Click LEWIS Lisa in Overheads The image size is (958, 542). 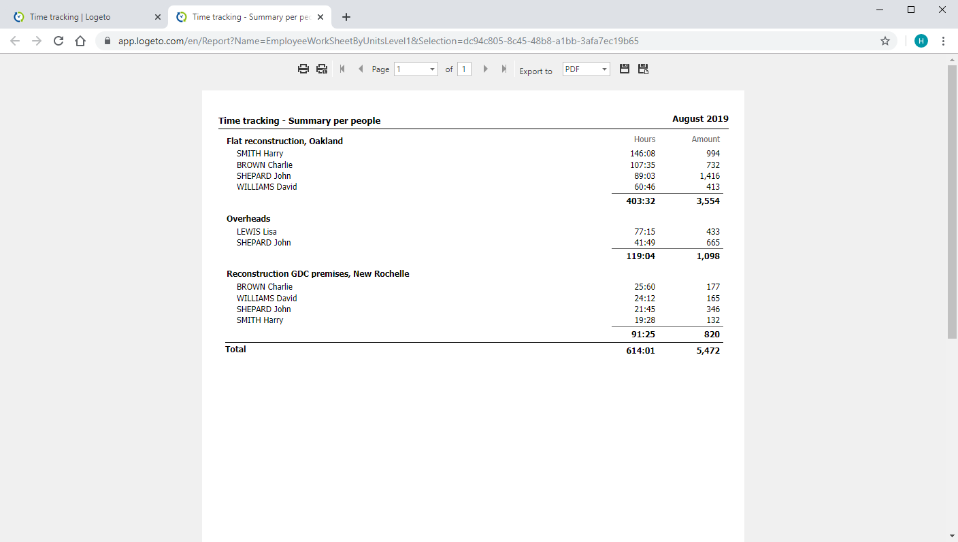tap(257, 232)
